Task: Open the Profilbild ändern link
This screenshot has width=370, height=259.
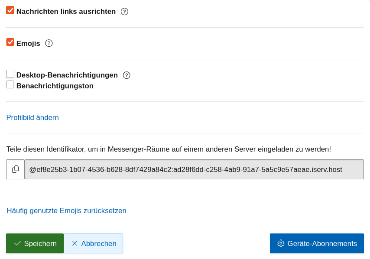Action: coord(32,118)
